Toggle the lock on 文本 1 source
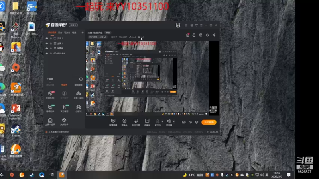319x179 pixels. (x=51, y=38)
